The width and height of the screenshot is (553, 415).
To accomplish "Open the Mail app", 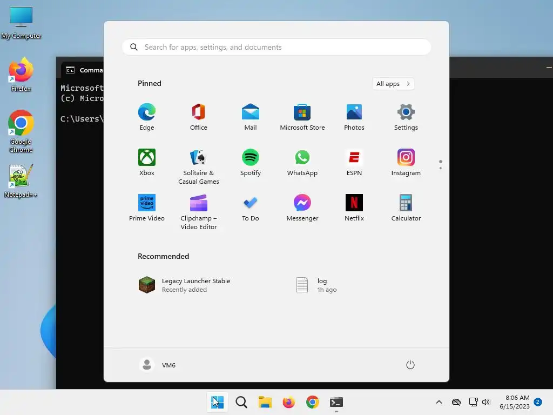I will click(x=251, y=117).
